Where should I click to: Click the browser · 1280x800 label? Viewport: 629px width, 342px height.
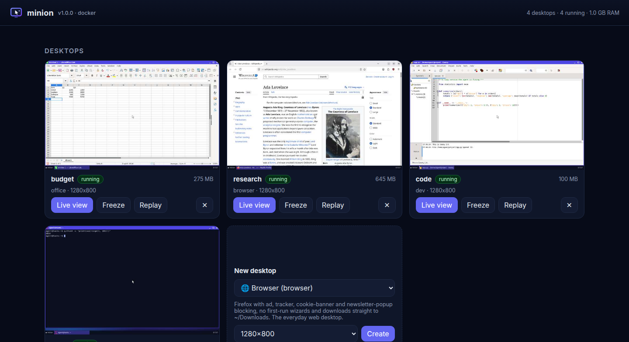click(259, 190)
